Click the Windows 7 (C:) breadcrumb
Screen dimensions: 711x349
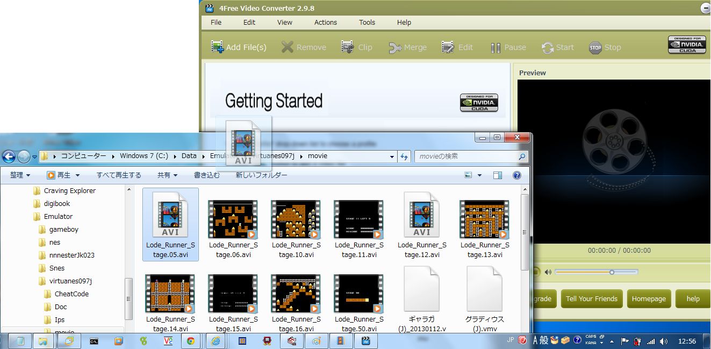[144, 156]
